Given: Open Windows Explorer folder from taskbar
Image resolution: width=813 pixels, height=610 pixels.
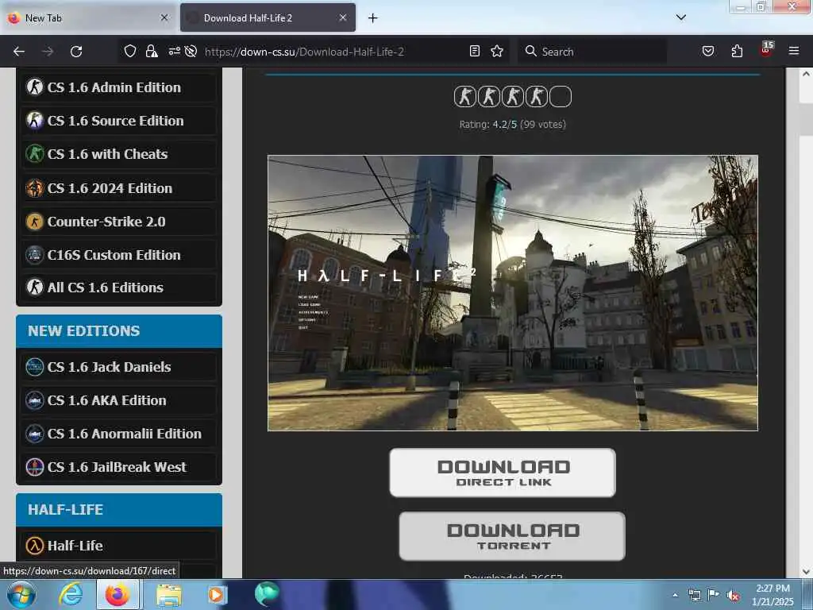Looking at the screenshot, I should tap(169, 595).
